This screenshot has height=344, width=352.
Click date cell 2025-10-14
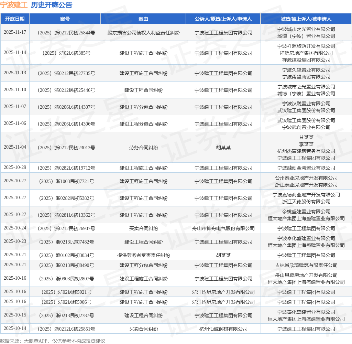tap(15, 329)
